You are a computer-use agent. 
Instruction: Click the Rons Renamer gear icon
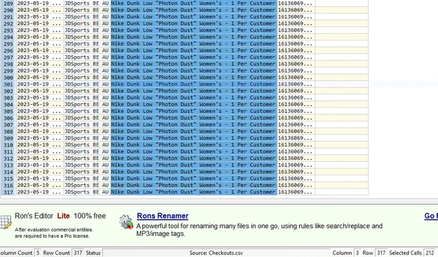coord(126,222)
